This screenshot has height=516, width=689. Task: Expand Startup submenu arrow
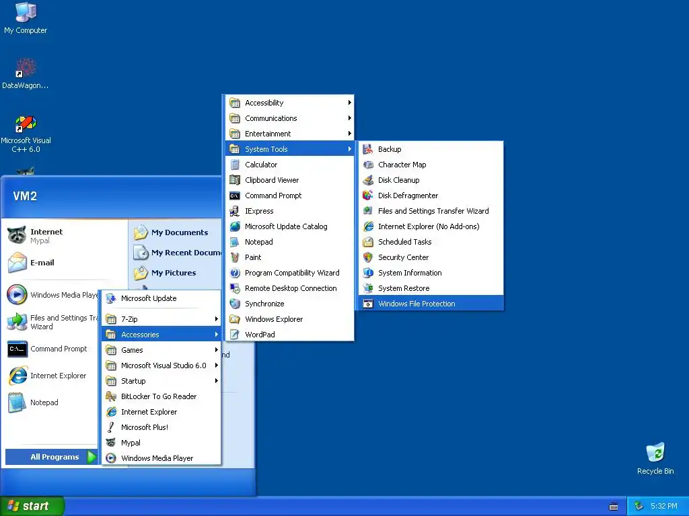tap(216, 381)
